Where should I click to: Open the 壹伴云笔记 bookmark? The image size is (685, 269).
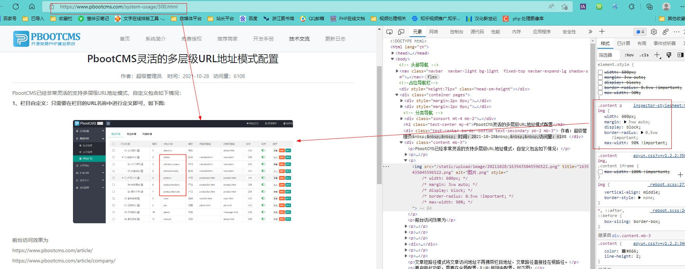tap(94, 18)
